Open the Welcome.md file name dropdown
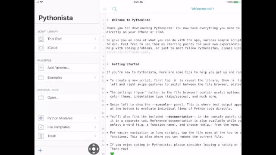Image resolution: width=276 pixels, height=155 pixels. 202,9
